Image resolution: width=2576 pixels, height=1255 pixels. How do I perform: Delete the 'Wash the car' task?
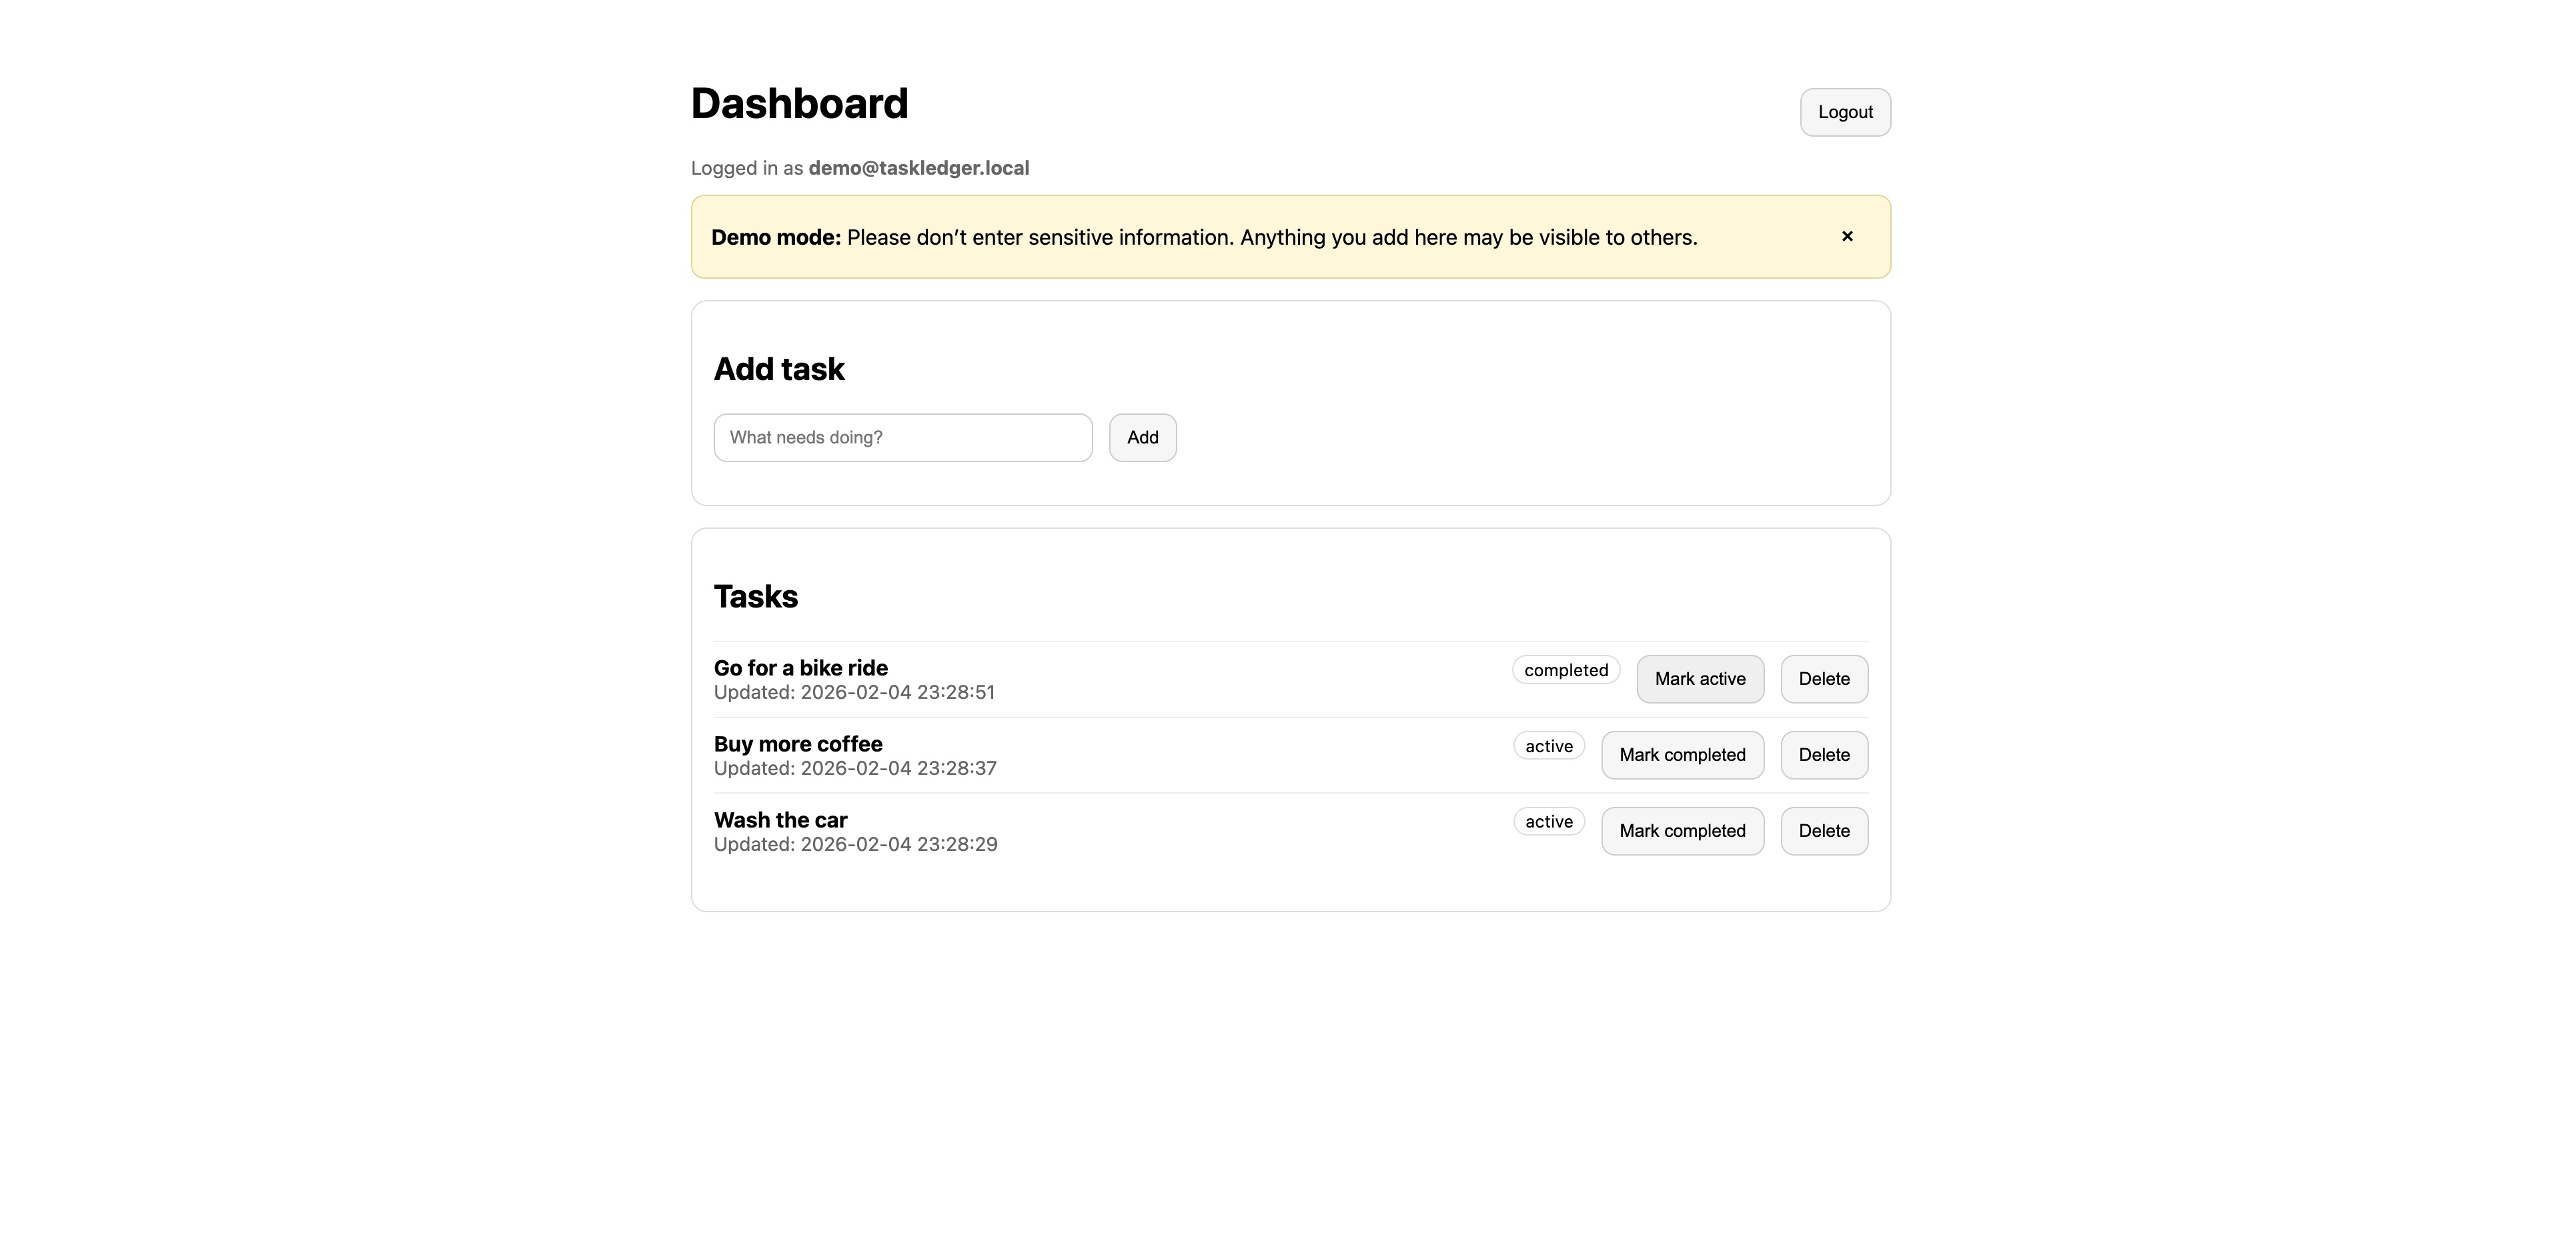1823,830
